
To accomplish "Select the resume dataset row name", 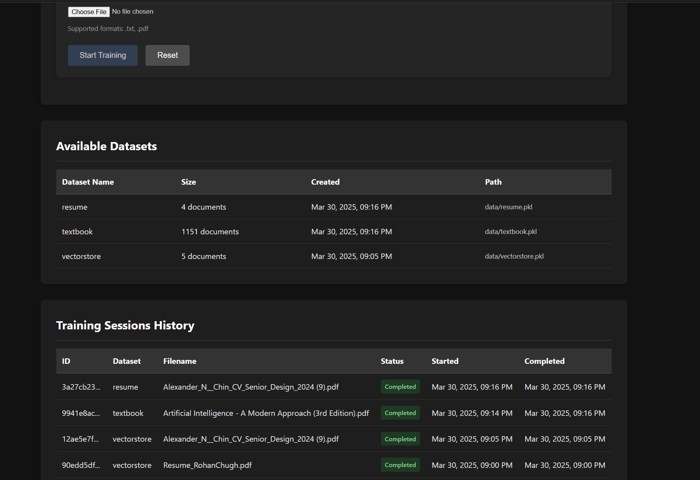I will point(75,207).
